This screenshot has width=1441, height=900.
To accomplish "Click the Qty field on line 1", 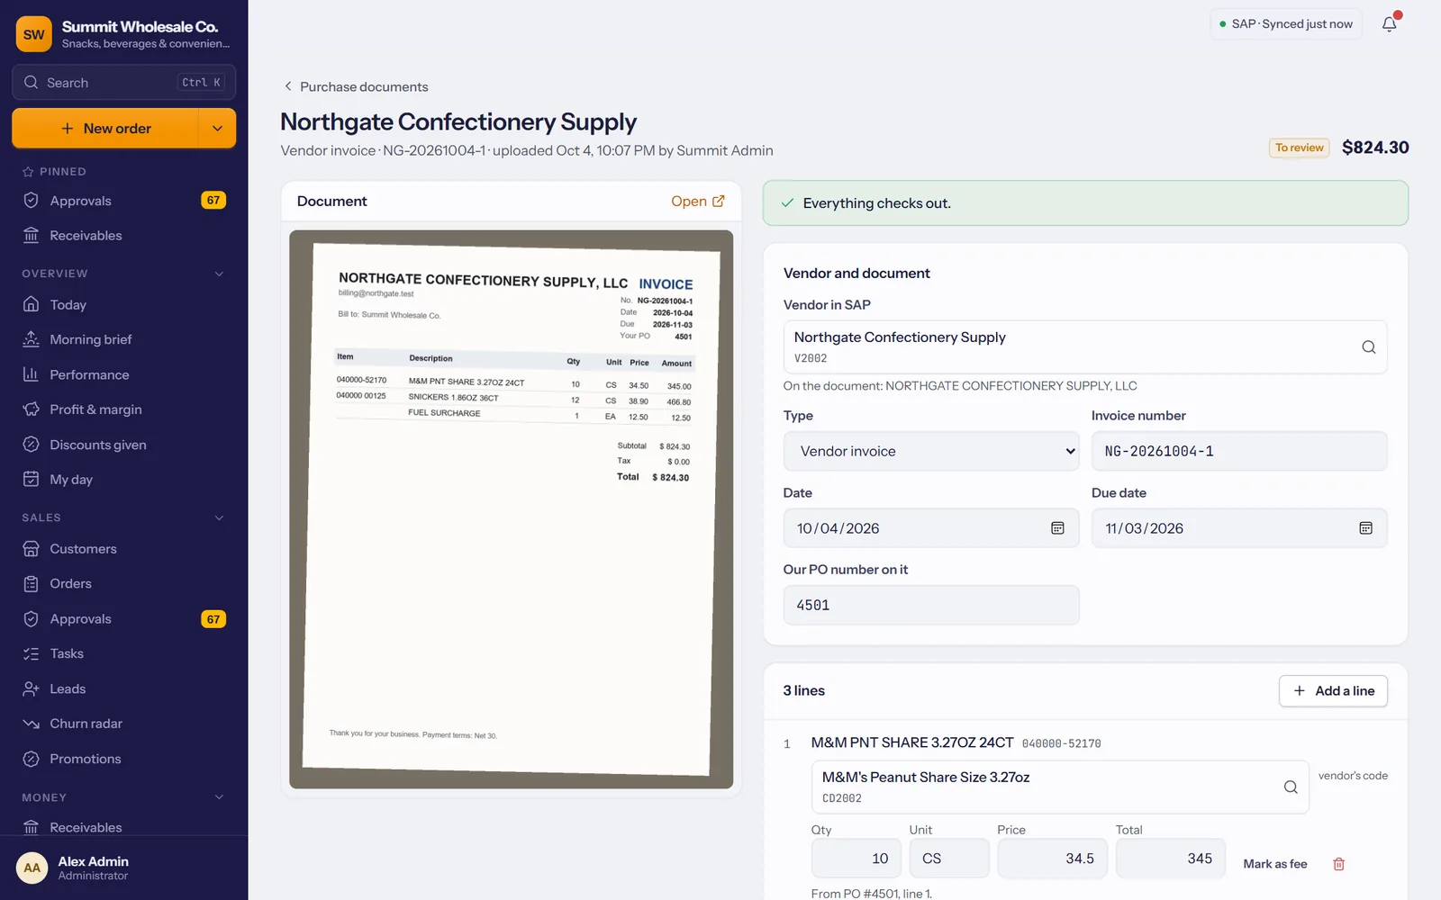I will pos(856,859).
